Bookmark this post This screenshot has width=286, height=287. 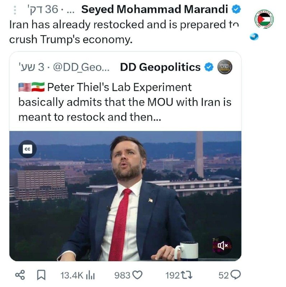click(41, 275)
